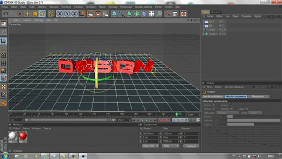
Task: Click position X input field
Action: point(150,133)
